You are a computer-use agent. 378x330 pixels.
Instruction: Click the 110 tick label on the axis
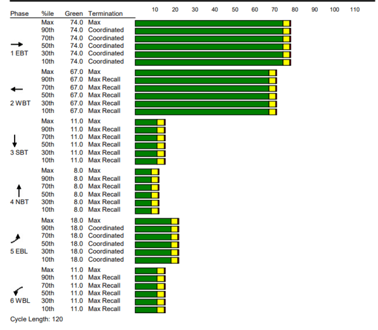[x=354, y=10]
